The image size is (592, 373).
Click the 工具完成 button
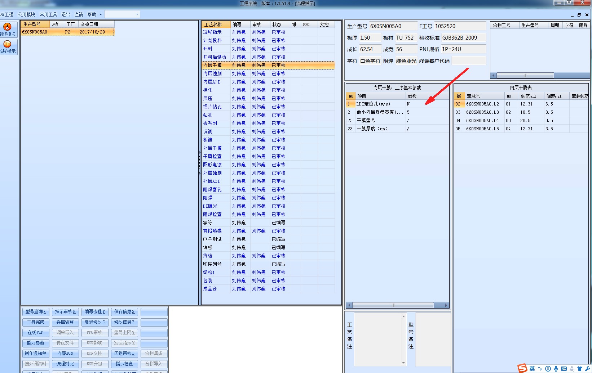point(36,322)
